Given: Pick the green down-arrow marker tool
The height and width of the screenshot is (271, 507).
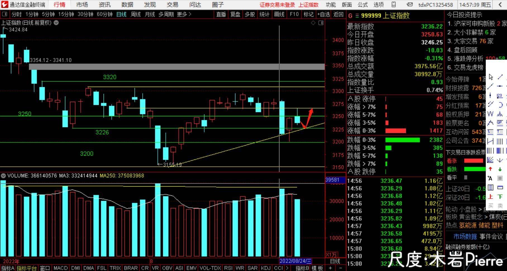Looking at the screenshot, I should pyautogui.click(x=500, y=169).
